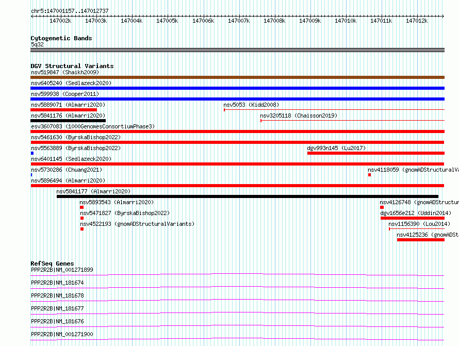Click the nsv5053 (Kidd2008) thin red line
The height and width of the screenshot is (346, 459).
click(334, 110)
